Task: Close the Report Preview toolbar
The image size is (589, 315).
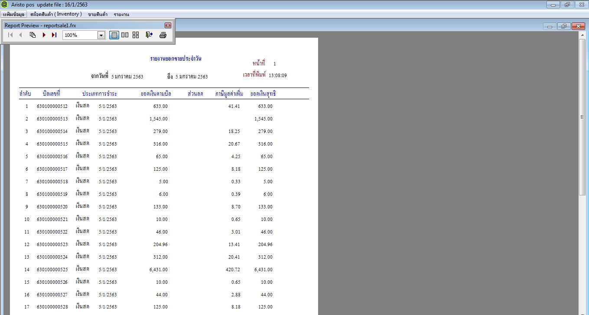Action: click(x=168, y=26)
